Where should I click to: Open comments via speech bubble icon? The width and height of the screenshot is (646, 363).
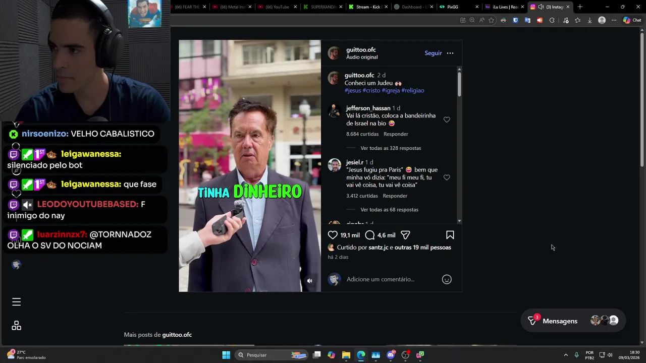point(369,235)
